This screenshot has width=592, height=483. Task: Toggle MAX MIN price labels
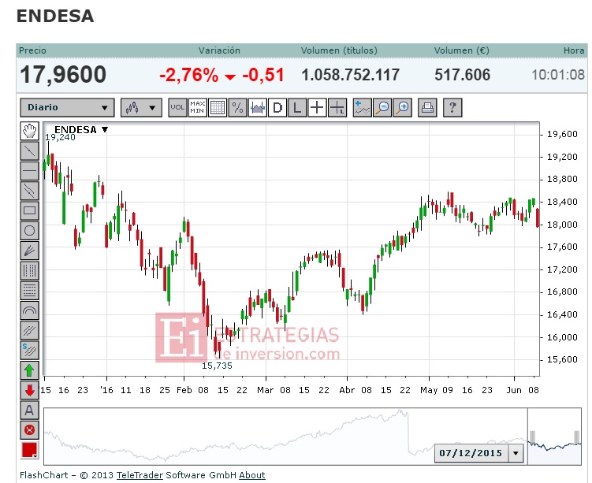(x=197, y=107)
